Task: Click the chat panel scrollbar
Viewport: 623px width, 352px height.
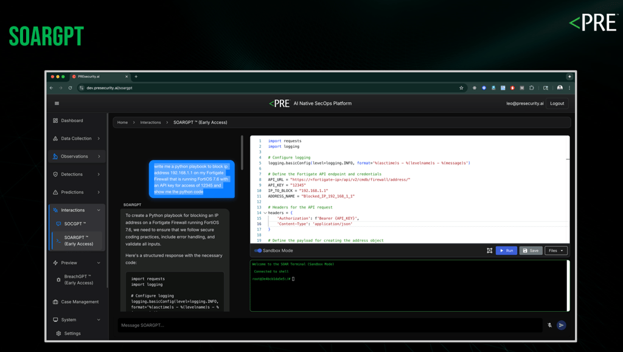Action: [x=242, y=153]
